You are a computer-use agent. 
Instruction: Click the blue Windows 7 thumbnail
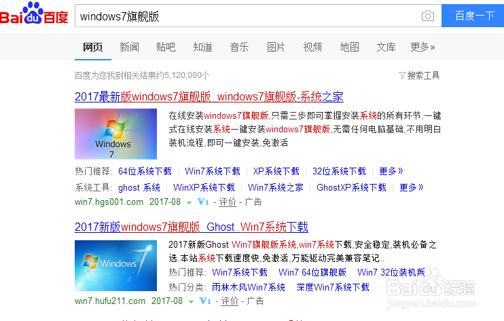(x=115, y=266)
